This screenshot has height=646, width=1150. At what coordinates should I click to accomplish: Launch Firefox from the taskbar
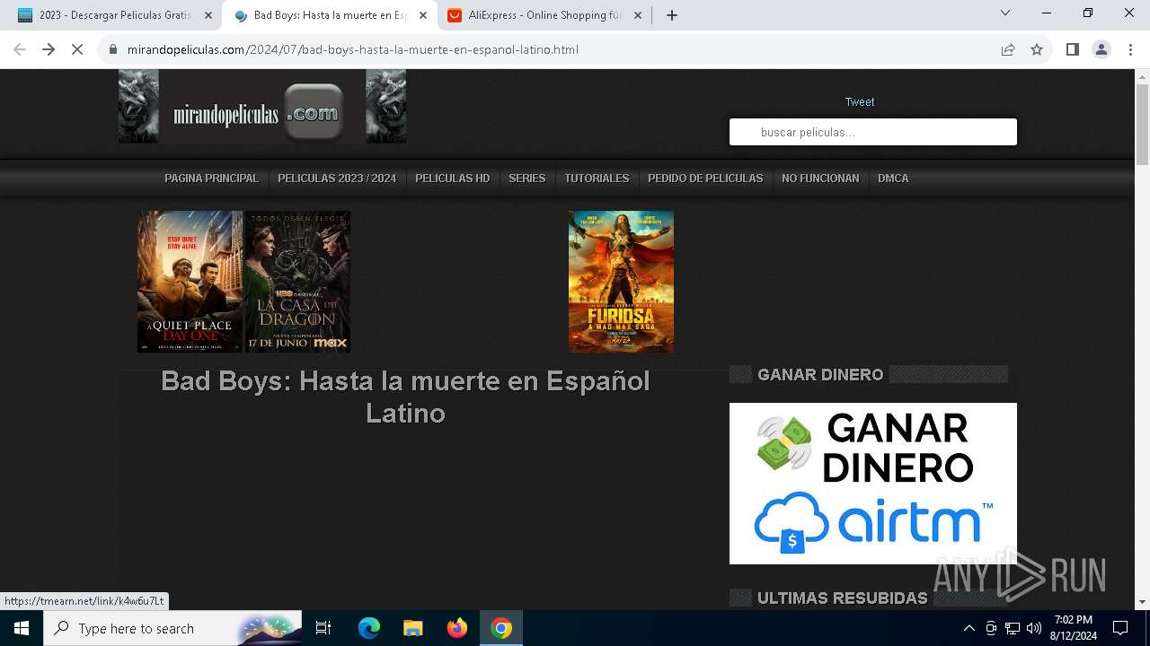point(457,628)
